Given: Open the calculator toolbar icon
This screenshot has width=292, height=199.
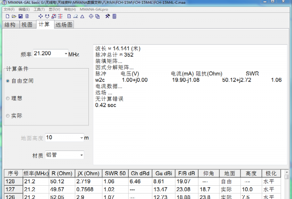Looking at the screenshot, I should [115, 16].
